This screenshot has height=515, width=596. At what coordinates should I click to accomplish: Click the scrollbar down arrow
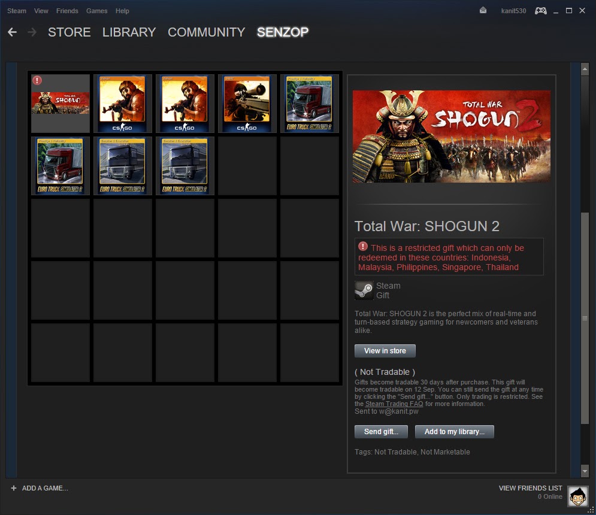[585, 471]
